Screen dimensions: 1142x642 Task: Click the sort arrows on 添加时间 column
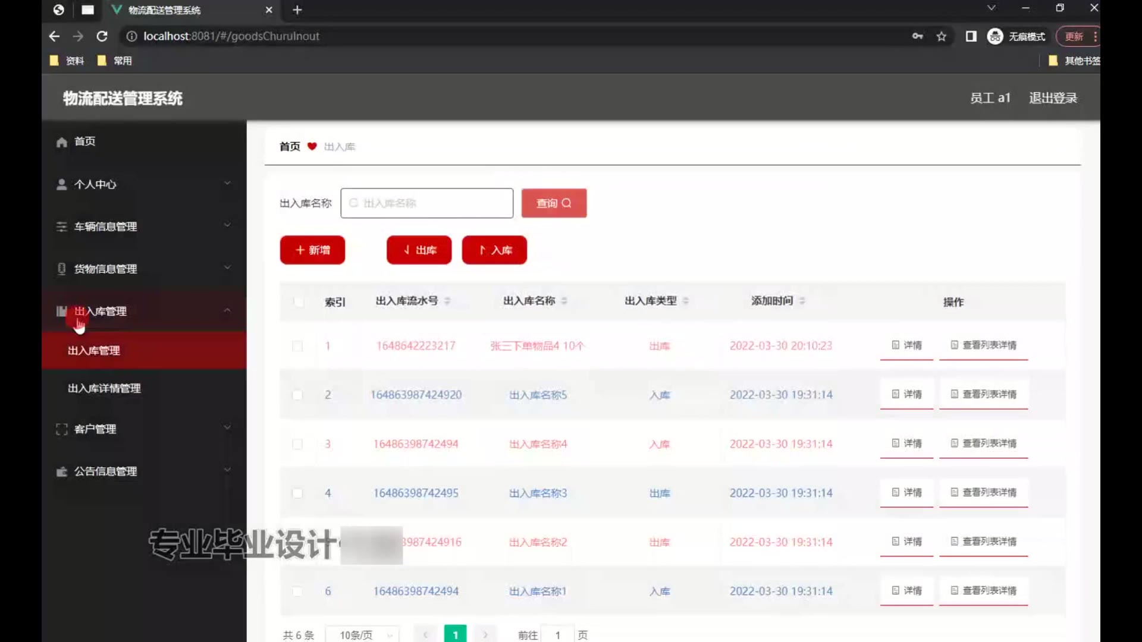802,301
